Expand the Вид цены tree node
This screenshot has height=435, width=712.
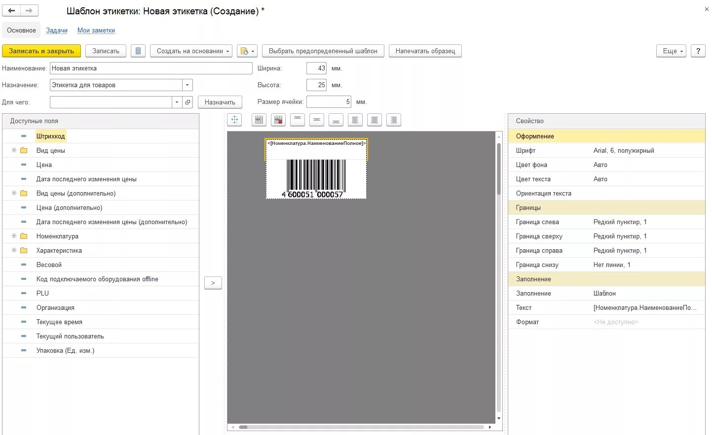point(14,150)
